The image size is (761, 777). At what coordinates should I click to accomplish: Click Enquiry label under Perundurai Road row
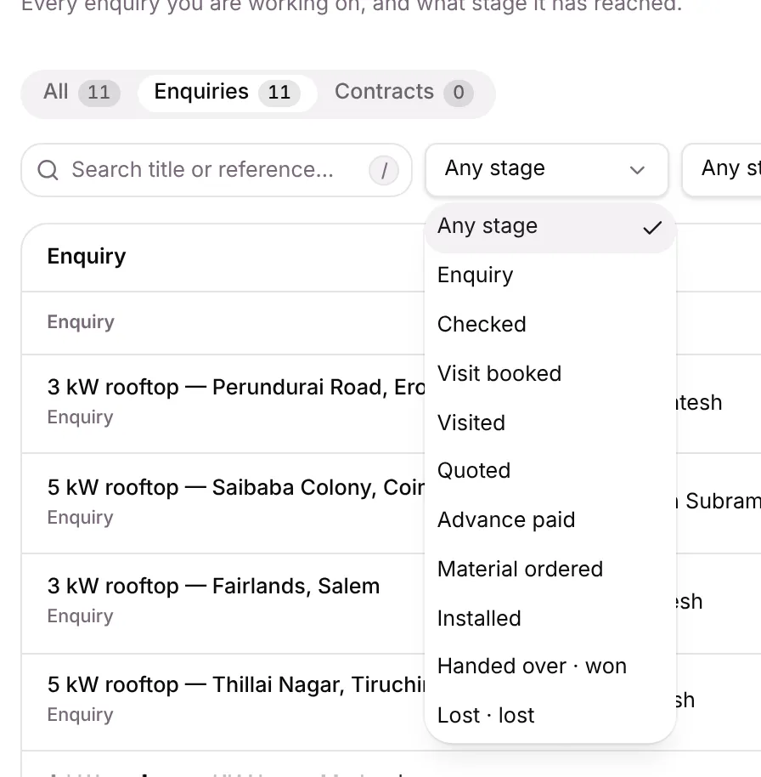click(80, 417)
